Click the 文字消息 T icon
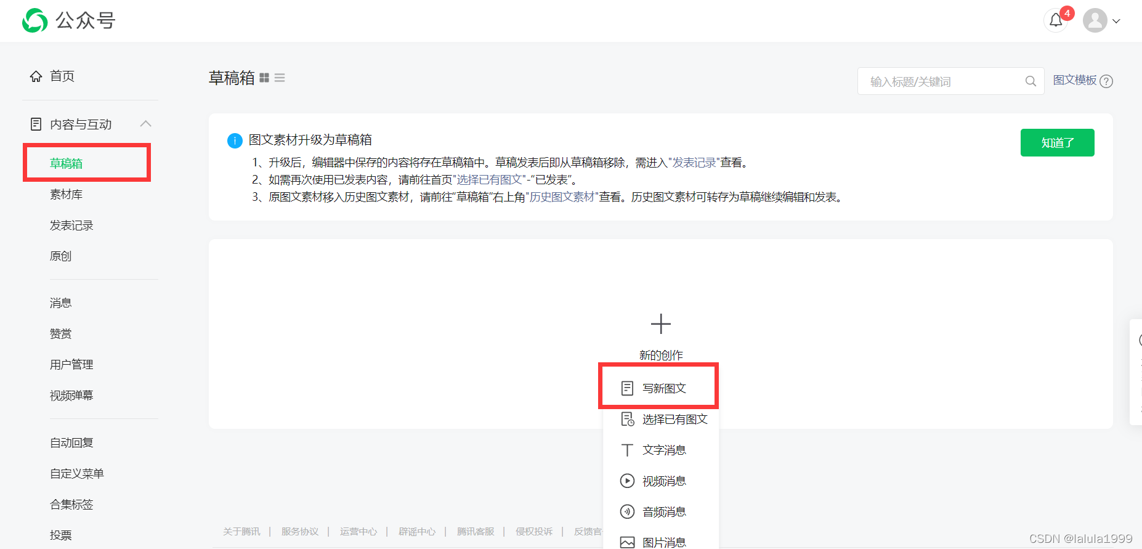 (x=627, y=450)
